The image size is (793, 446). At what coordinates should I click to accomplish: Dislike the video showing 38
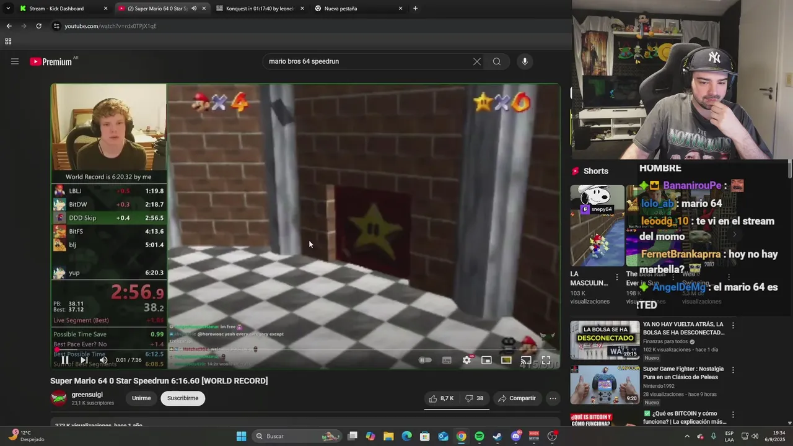click(x=475, y=398)
